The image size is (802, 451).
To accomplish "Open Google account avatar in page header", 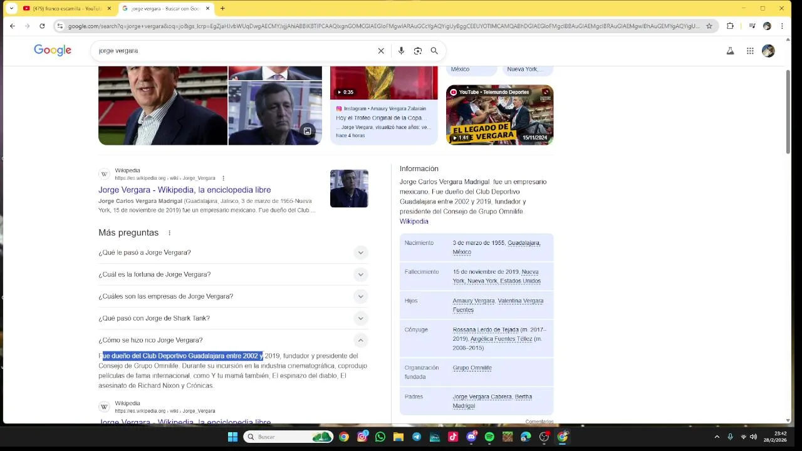I will [768, 51].
